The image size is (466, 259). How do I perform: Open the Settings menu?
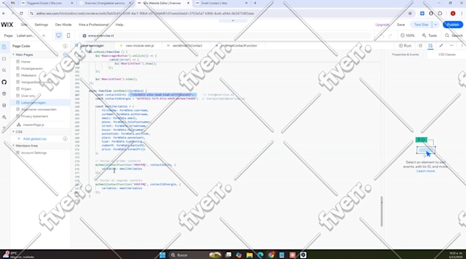(x=41, y=25)
